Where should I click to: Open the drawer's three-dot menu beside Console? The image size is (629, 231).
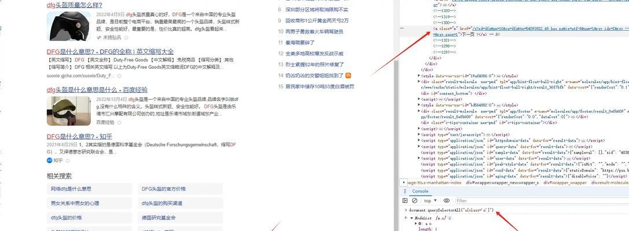404,191
